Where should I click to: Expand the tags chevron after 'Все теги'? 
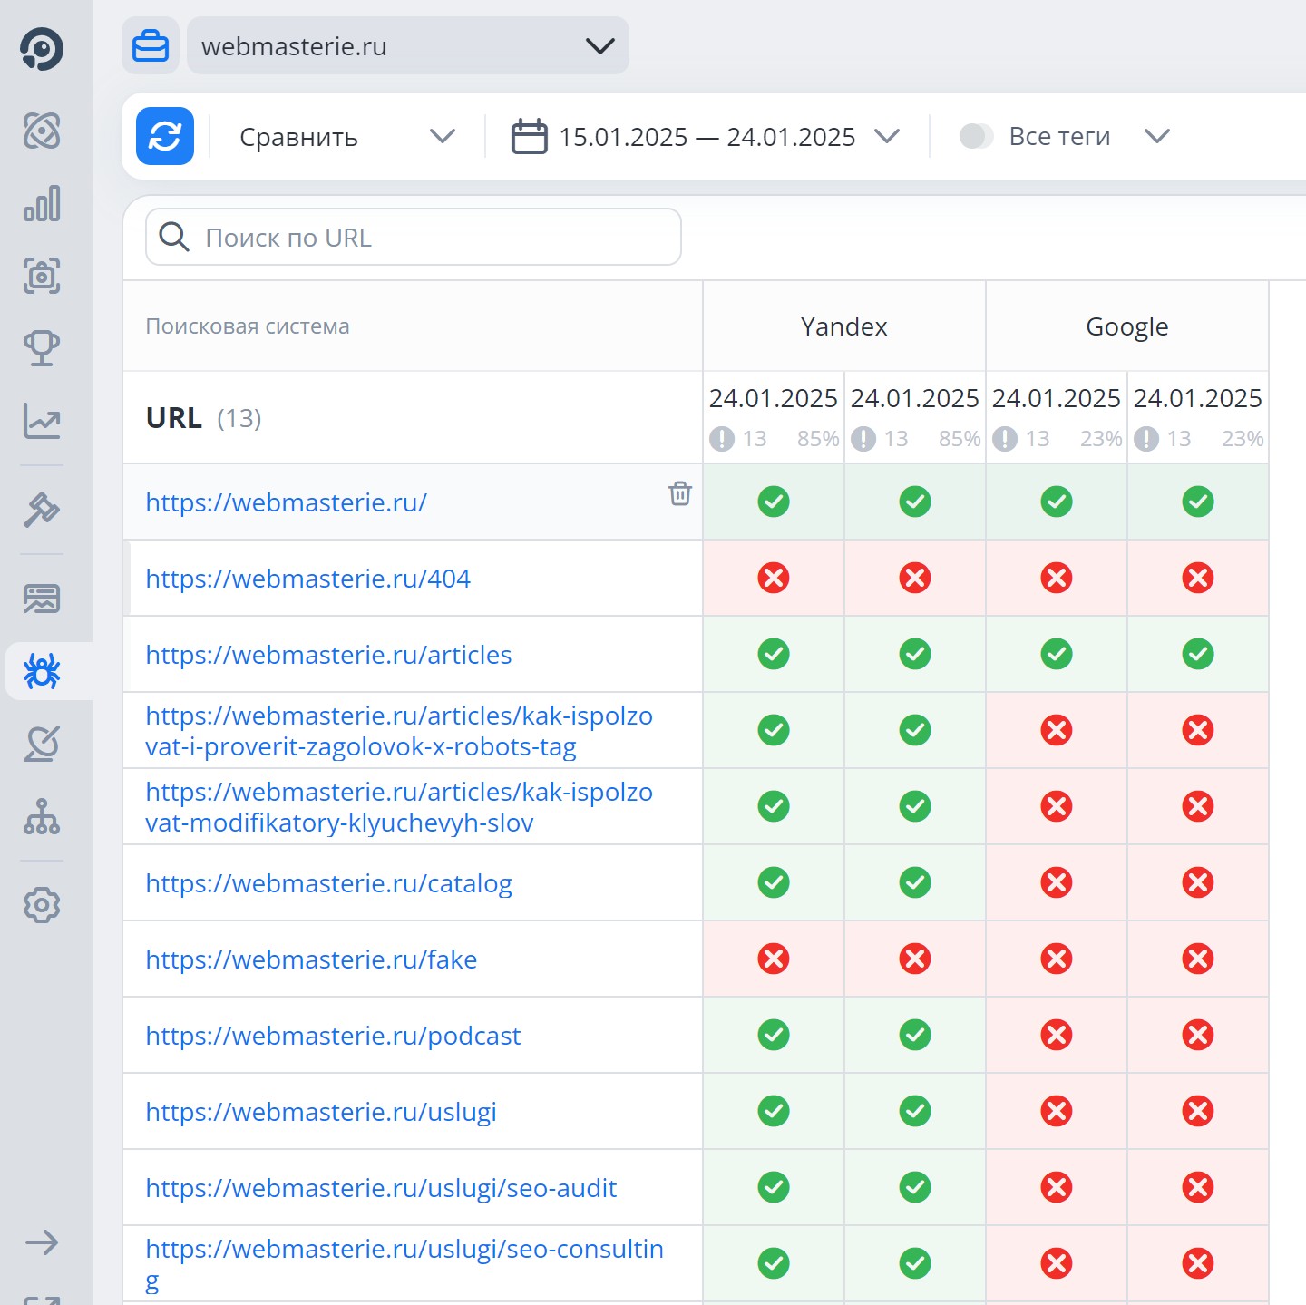pos(1156,136)
